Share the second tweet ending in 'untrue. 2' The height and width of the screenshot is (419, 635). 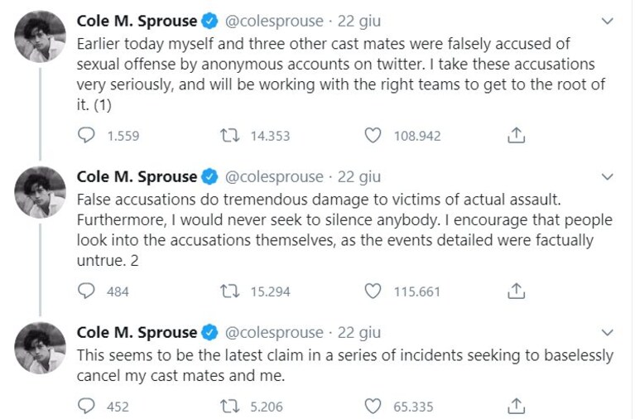pyautogui.click(x=516, y=291)
